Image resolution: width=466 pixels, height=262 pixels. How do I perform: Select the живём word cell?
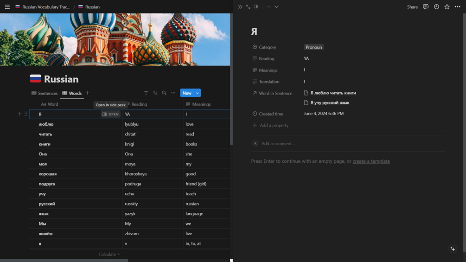76,234
